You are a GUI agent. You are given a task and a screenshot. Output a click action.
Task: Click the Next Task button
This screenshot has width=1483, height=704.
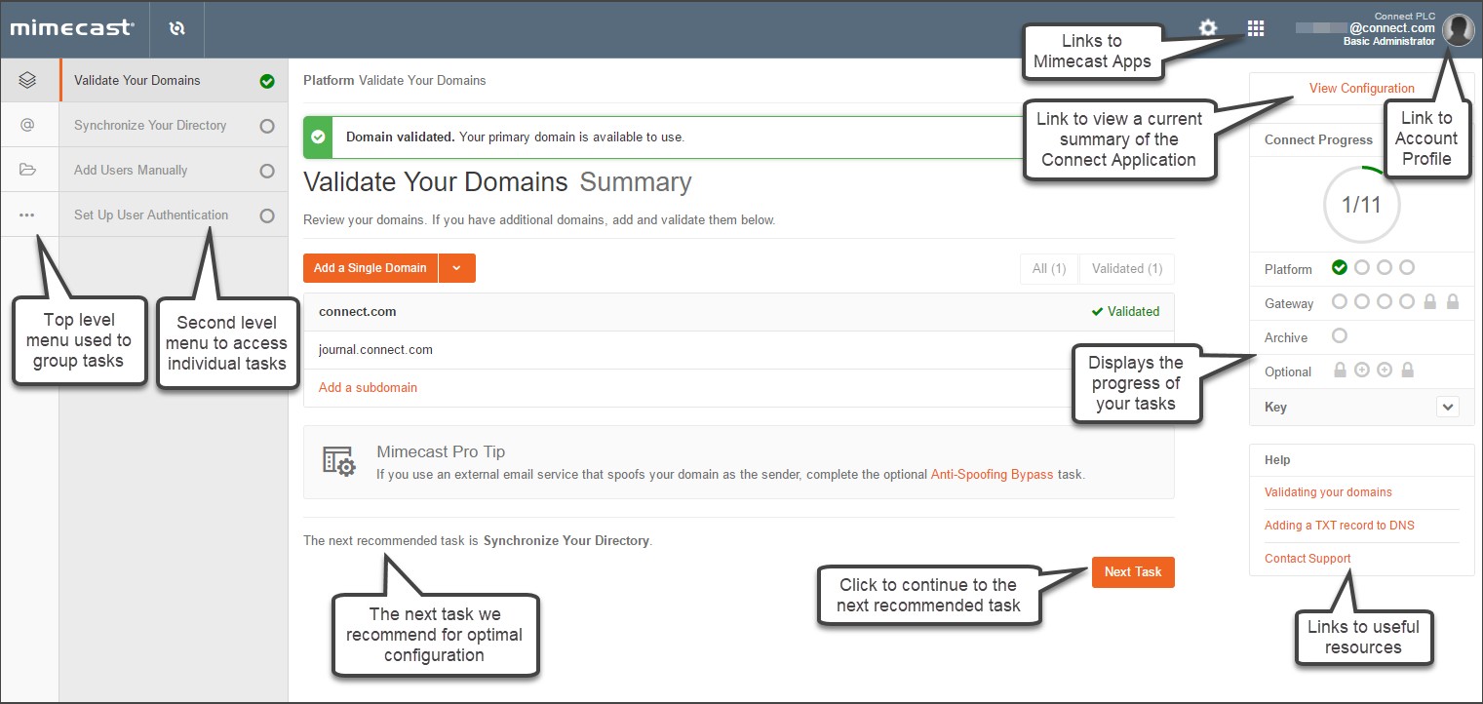click(x=1132, y=572)
